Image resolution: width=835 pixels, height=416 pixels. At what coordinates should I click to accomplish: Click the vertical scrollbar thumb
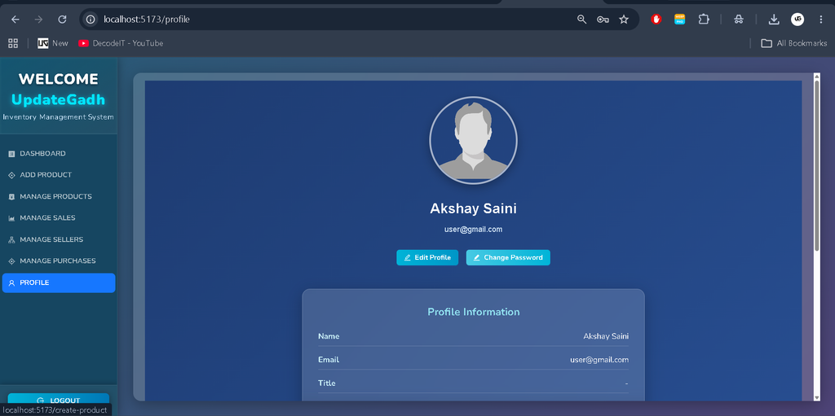tap(817, 165)
